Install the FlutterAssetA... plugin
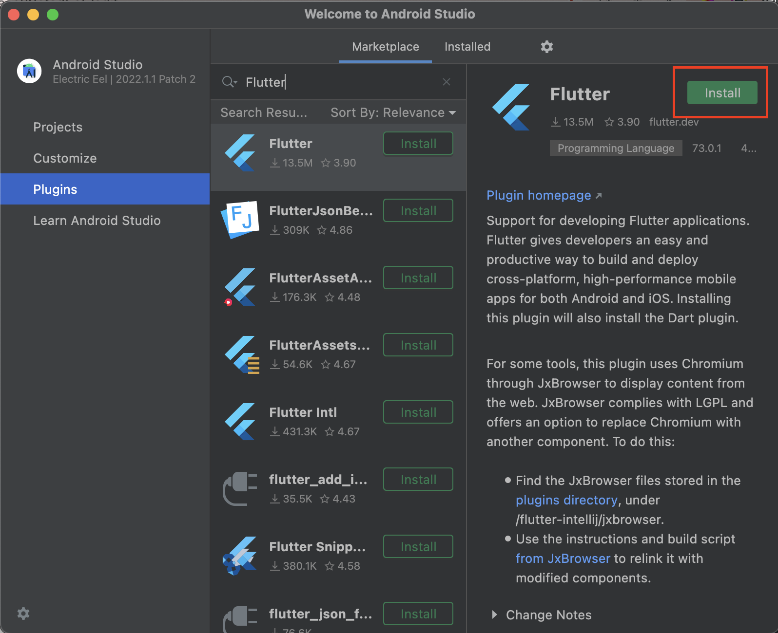This screenshot has width=778, height=633. click(x=418, y=278)
